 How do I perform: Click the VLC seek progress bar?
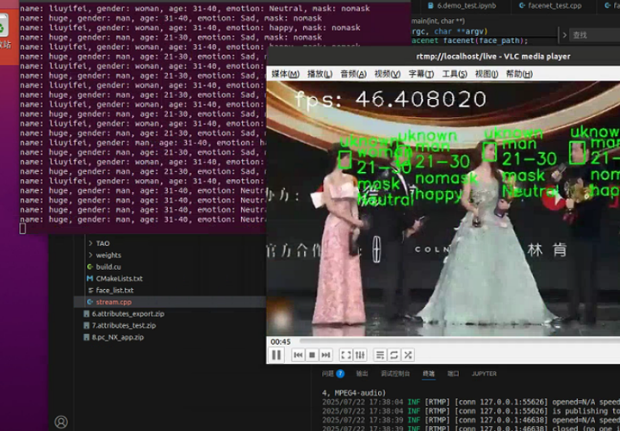tap(460, 341)
